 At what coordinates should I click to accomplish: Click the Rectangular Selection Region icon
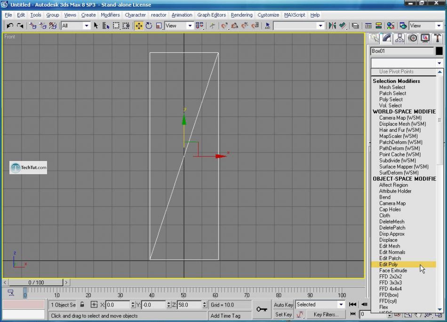116,26
